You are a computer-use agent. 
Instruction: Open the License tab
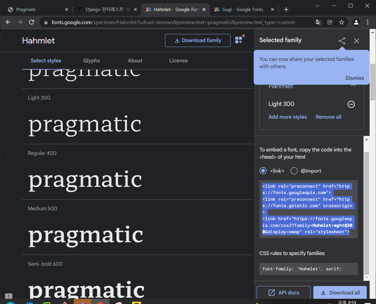[x=179, y=61]
